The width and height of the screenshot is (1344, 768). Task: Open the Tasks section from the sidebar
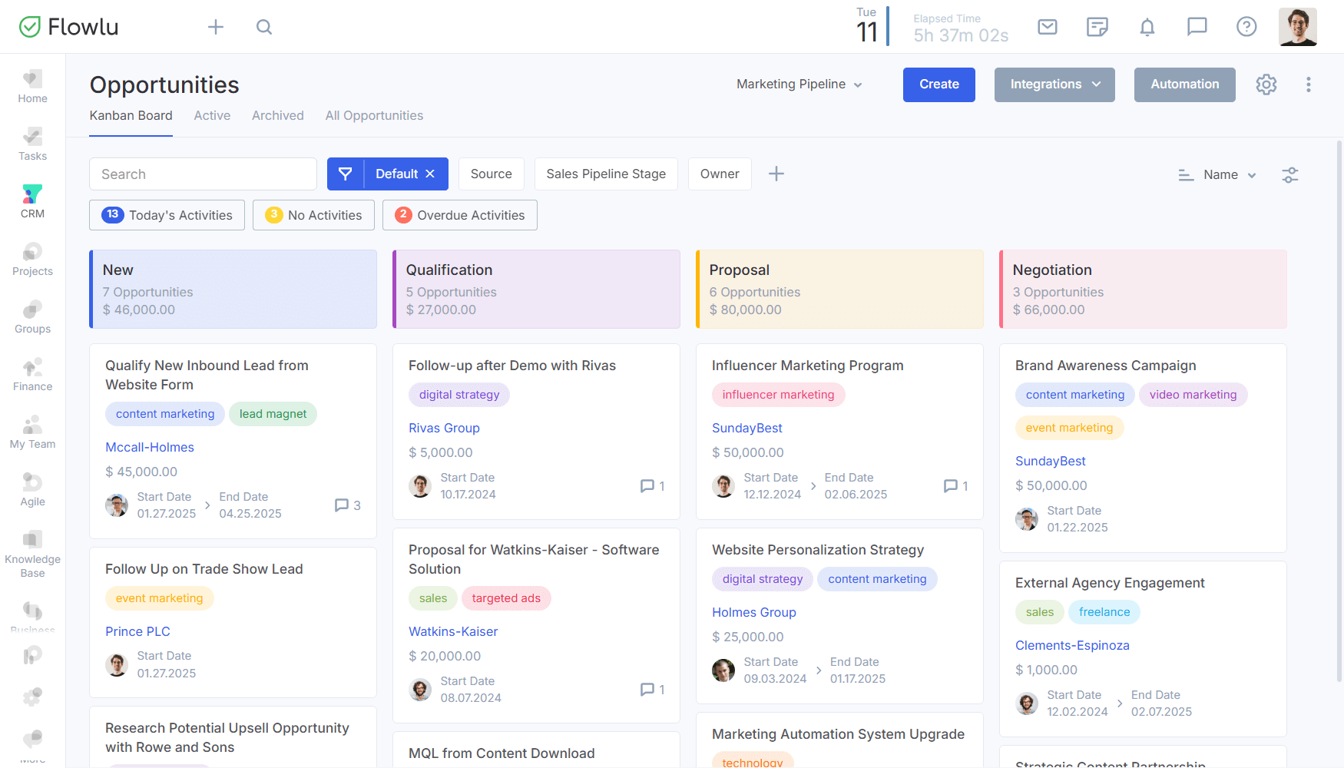tap(31, 144)
